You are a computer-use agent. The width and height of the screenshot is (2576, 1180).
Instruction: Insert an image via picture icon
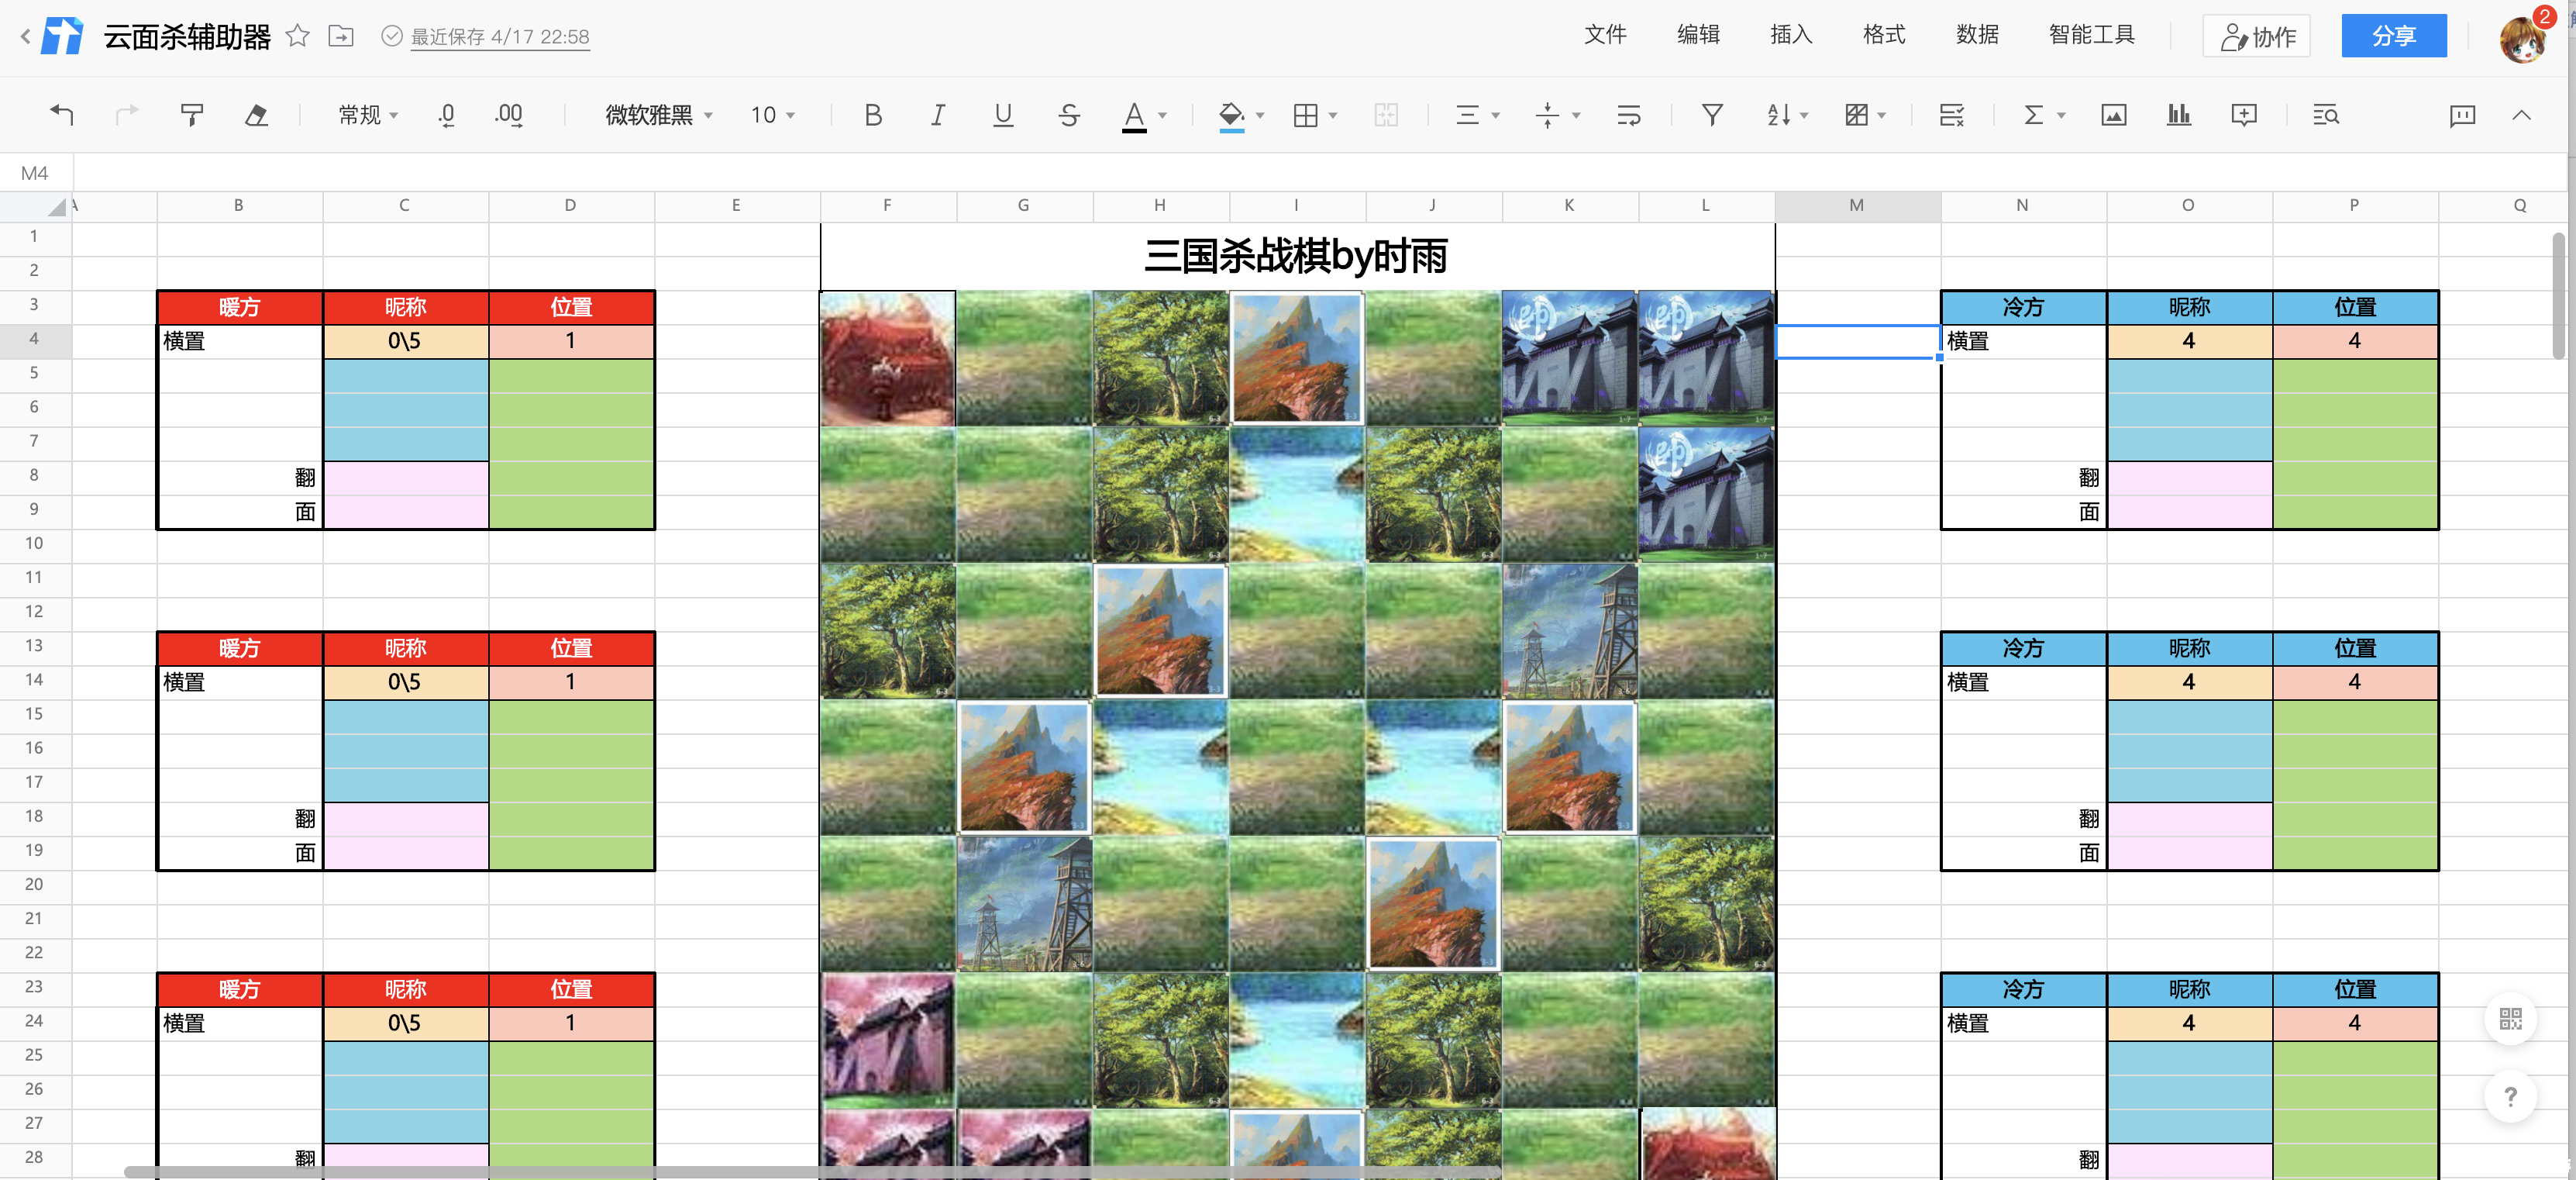click(2113, 115)
